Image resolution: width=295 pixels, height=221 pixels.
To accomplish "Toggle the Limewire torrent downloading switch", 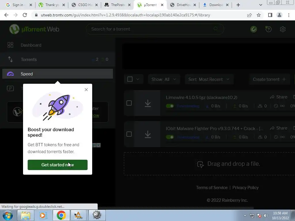I will 170,106.
